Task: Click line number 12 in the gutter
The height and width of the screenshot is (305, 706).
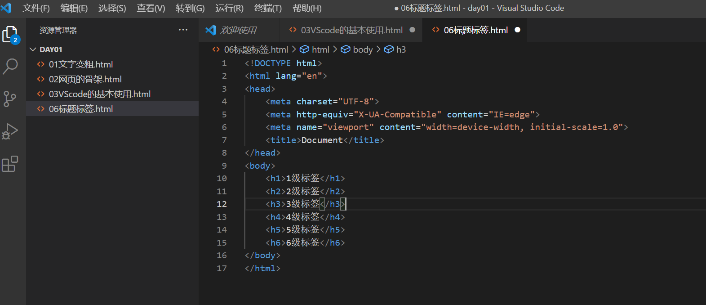Action: point(222,204)
